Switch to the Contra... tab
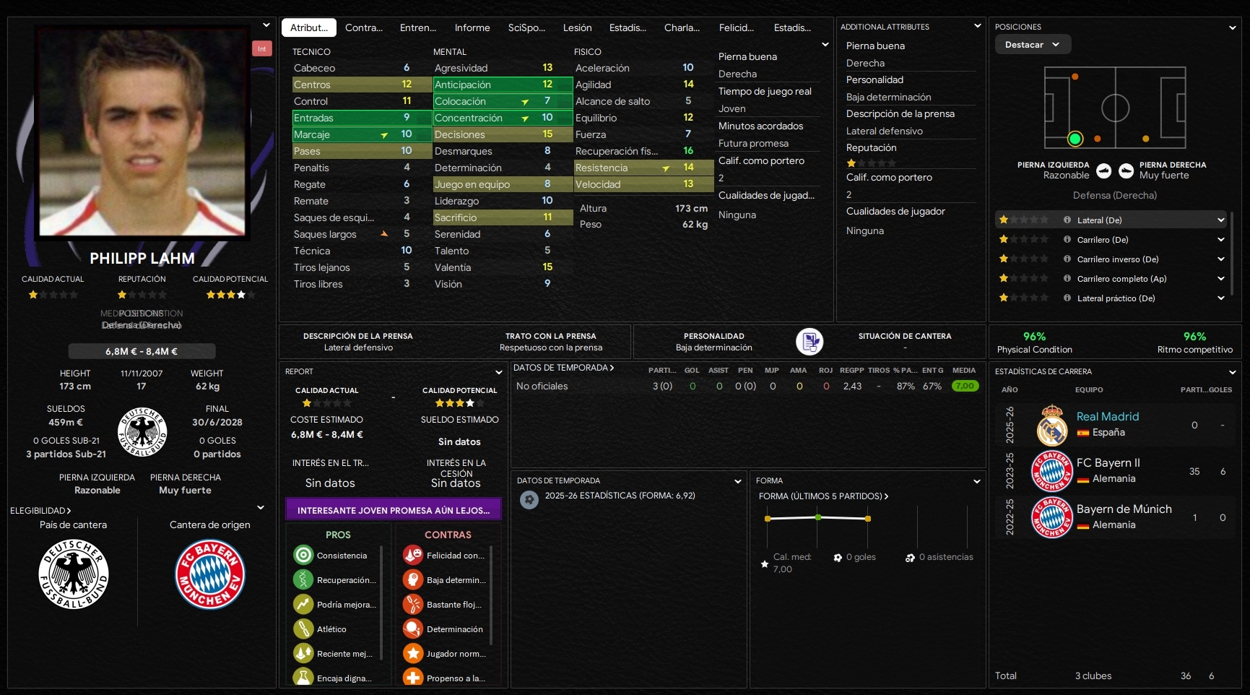Screen dimensions: 1250x695 click(364, 27)
